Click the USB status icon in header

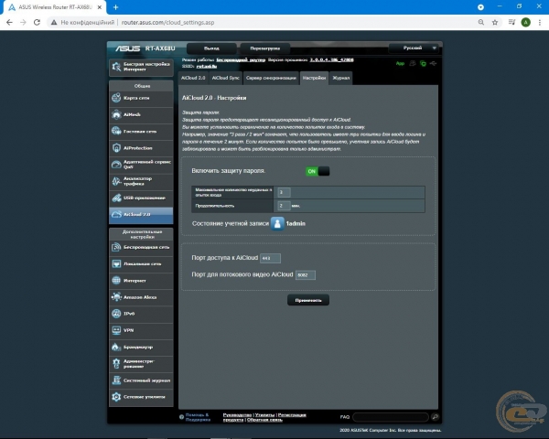click(433, 63)
